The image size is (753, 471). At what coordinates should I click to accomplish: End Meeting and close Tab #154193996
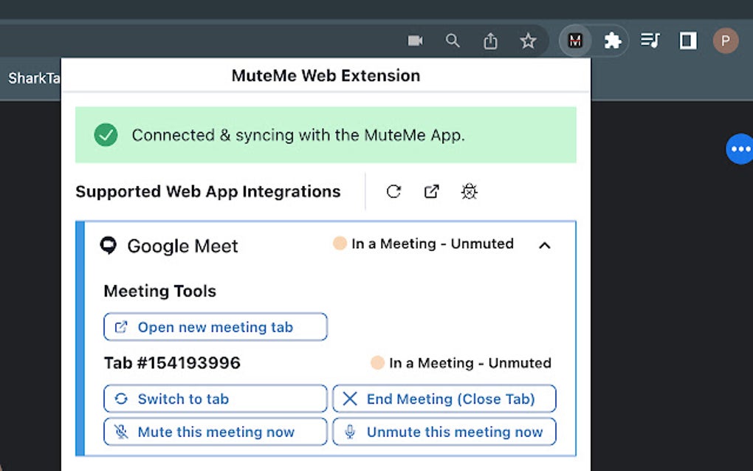pyautogui.click(x=444, y=399)
